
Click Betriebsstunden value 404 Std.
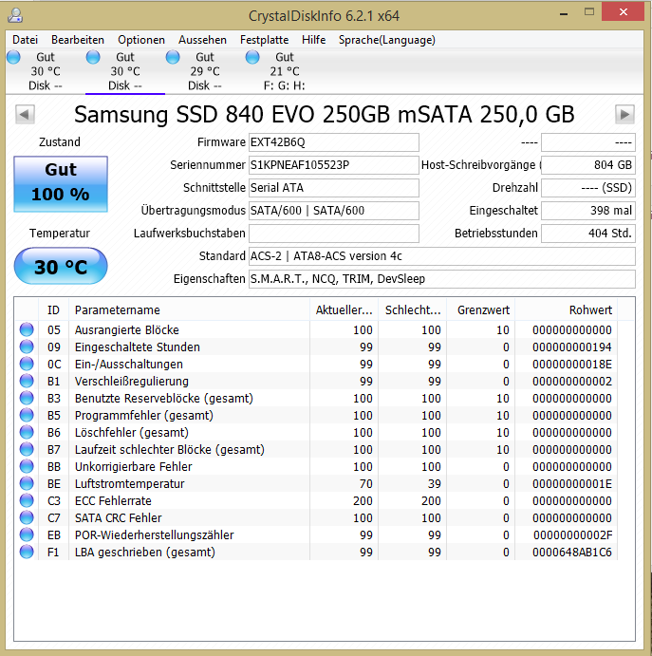[588, 234]
